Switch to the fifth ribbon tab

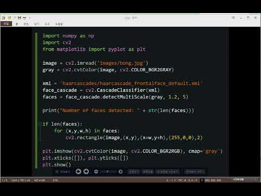click(x=47, y=24)
